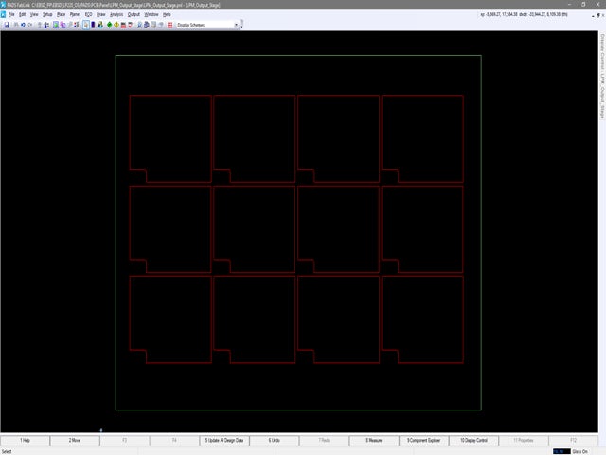Open 10 Display Control
Screen dimensions: 606x455
click(x=475, y=441)
